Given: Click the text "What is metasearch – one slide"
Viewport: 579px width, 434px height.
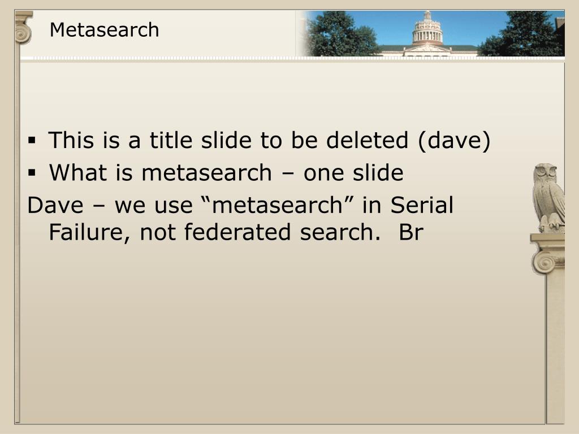Looking at the screenshot, I should pos(226,172).
